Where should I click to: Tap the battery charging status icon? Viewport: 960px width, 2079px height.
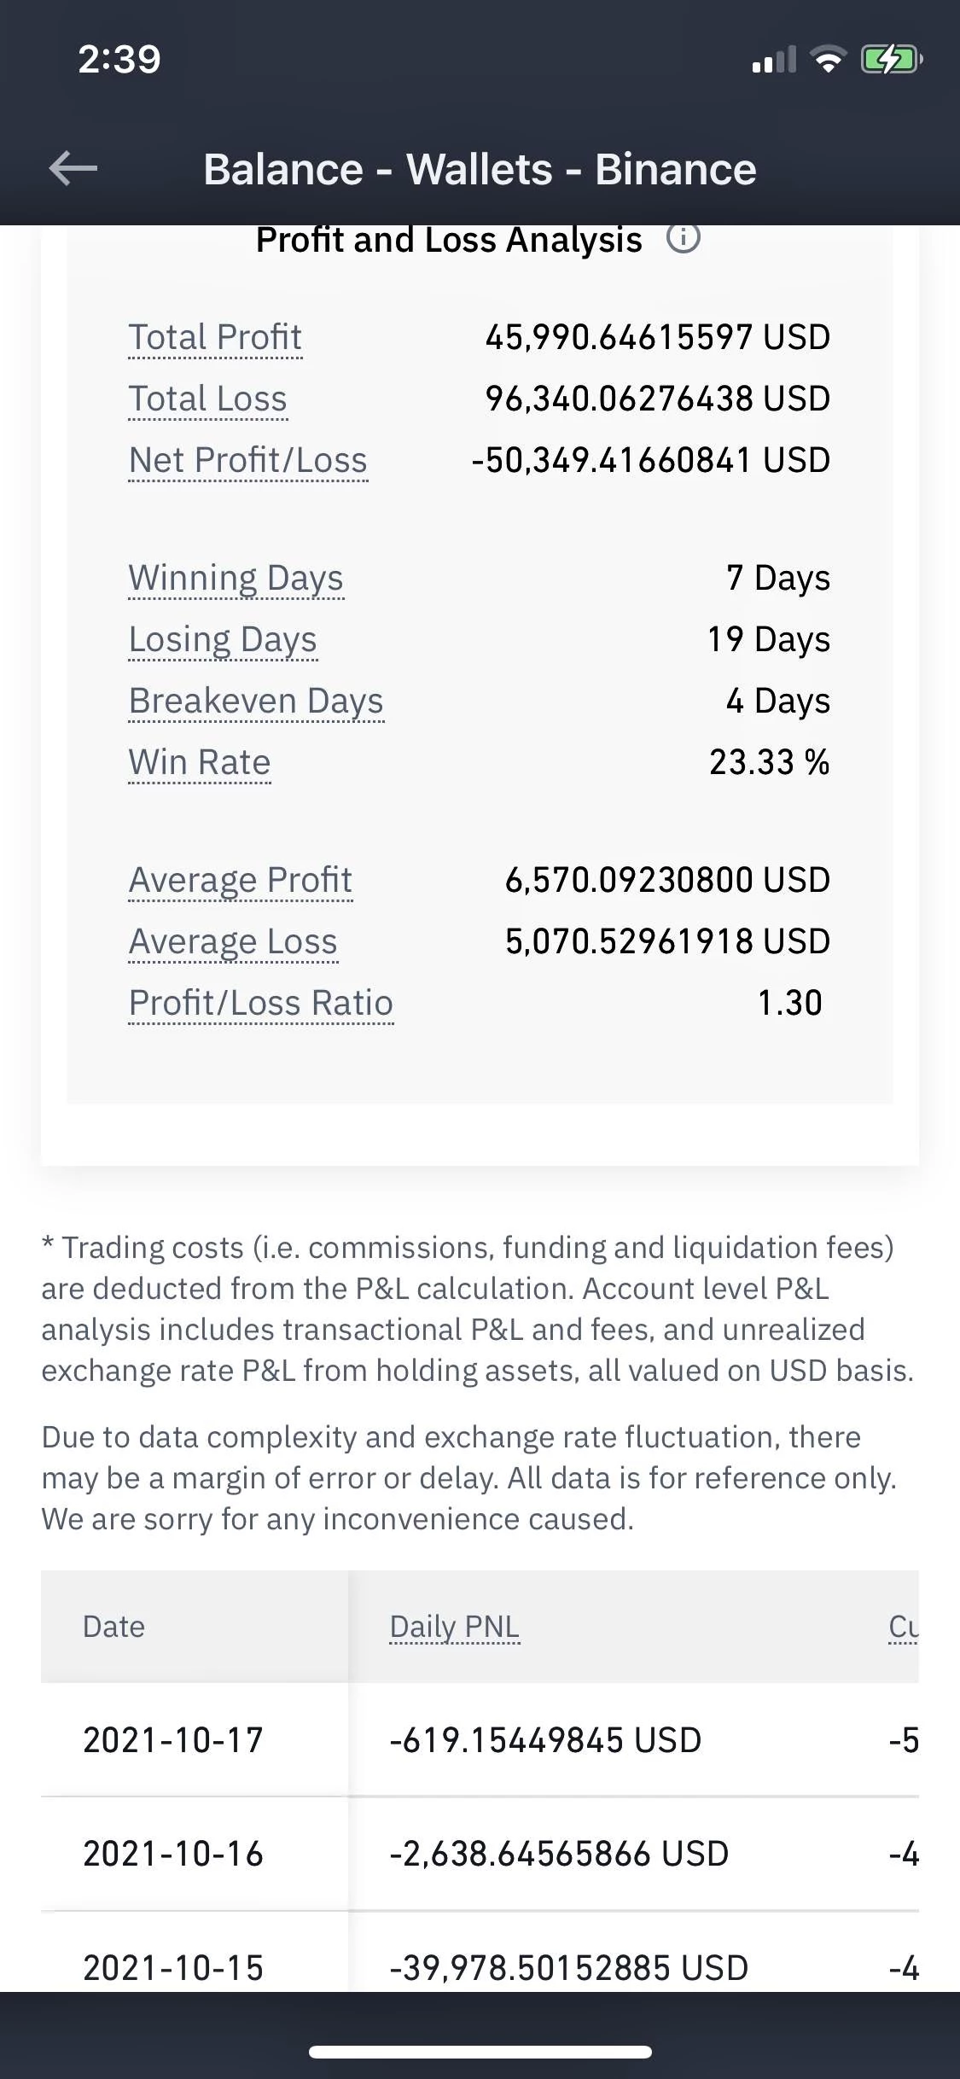point(891,60)
